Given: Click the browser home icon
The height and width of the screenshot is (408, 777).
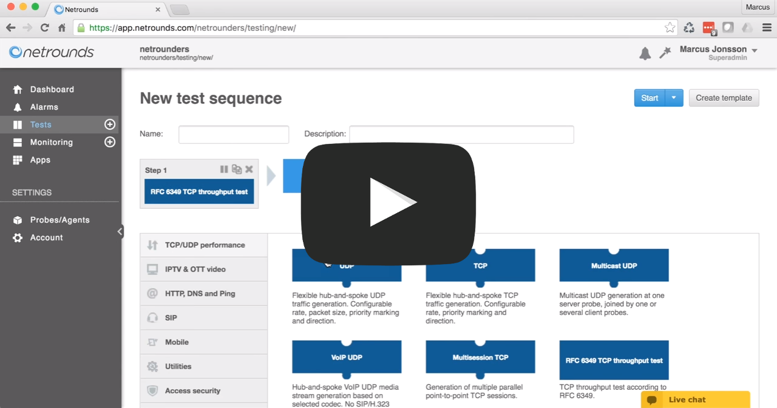Looking at the screenshot, I should pyautogui.click(x=62, y=27).
